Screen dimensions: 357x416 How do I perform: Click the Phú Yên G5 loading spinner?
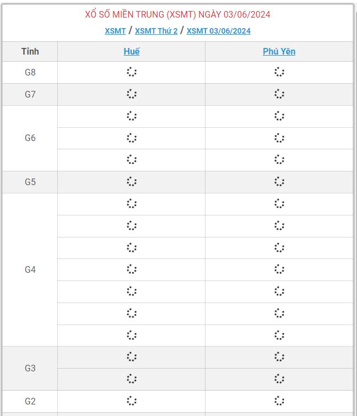(x=279, y=182)
